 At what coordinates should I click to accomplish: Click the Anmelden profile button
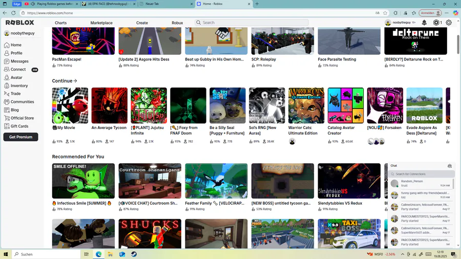[x=430, y=13]
